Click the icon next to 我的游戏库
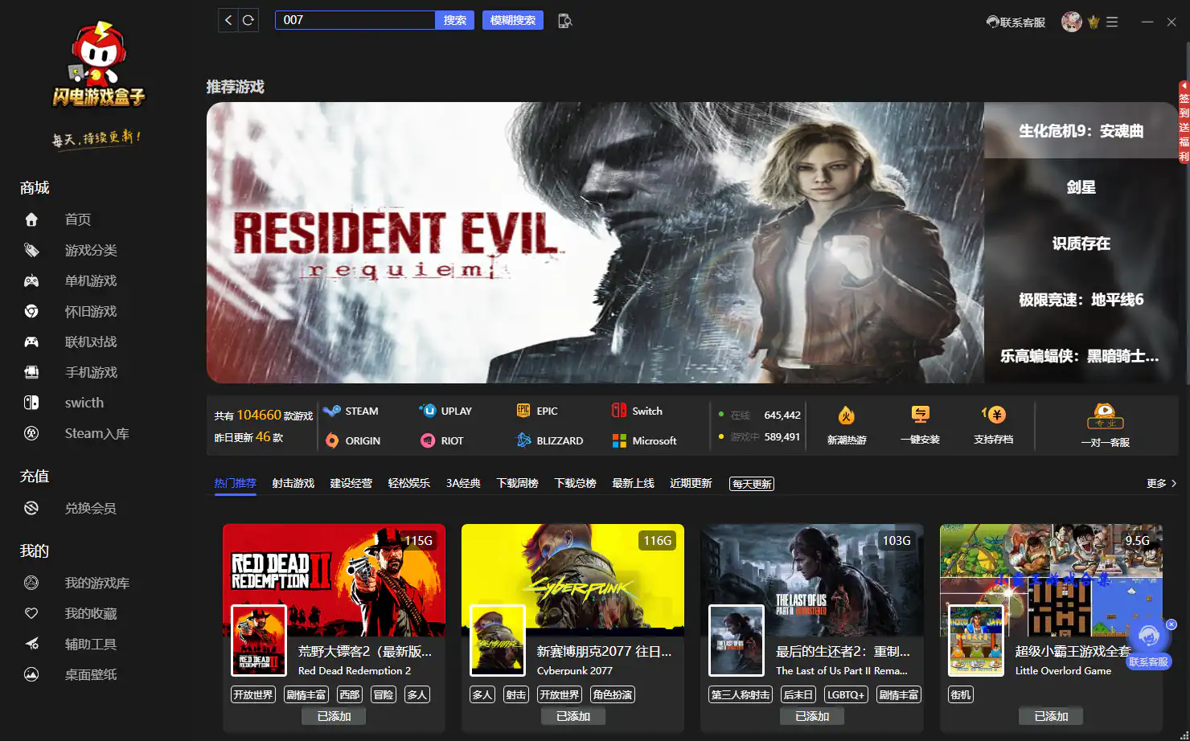The width and height of the screenshot is (1190, 741). click(31, 583)
